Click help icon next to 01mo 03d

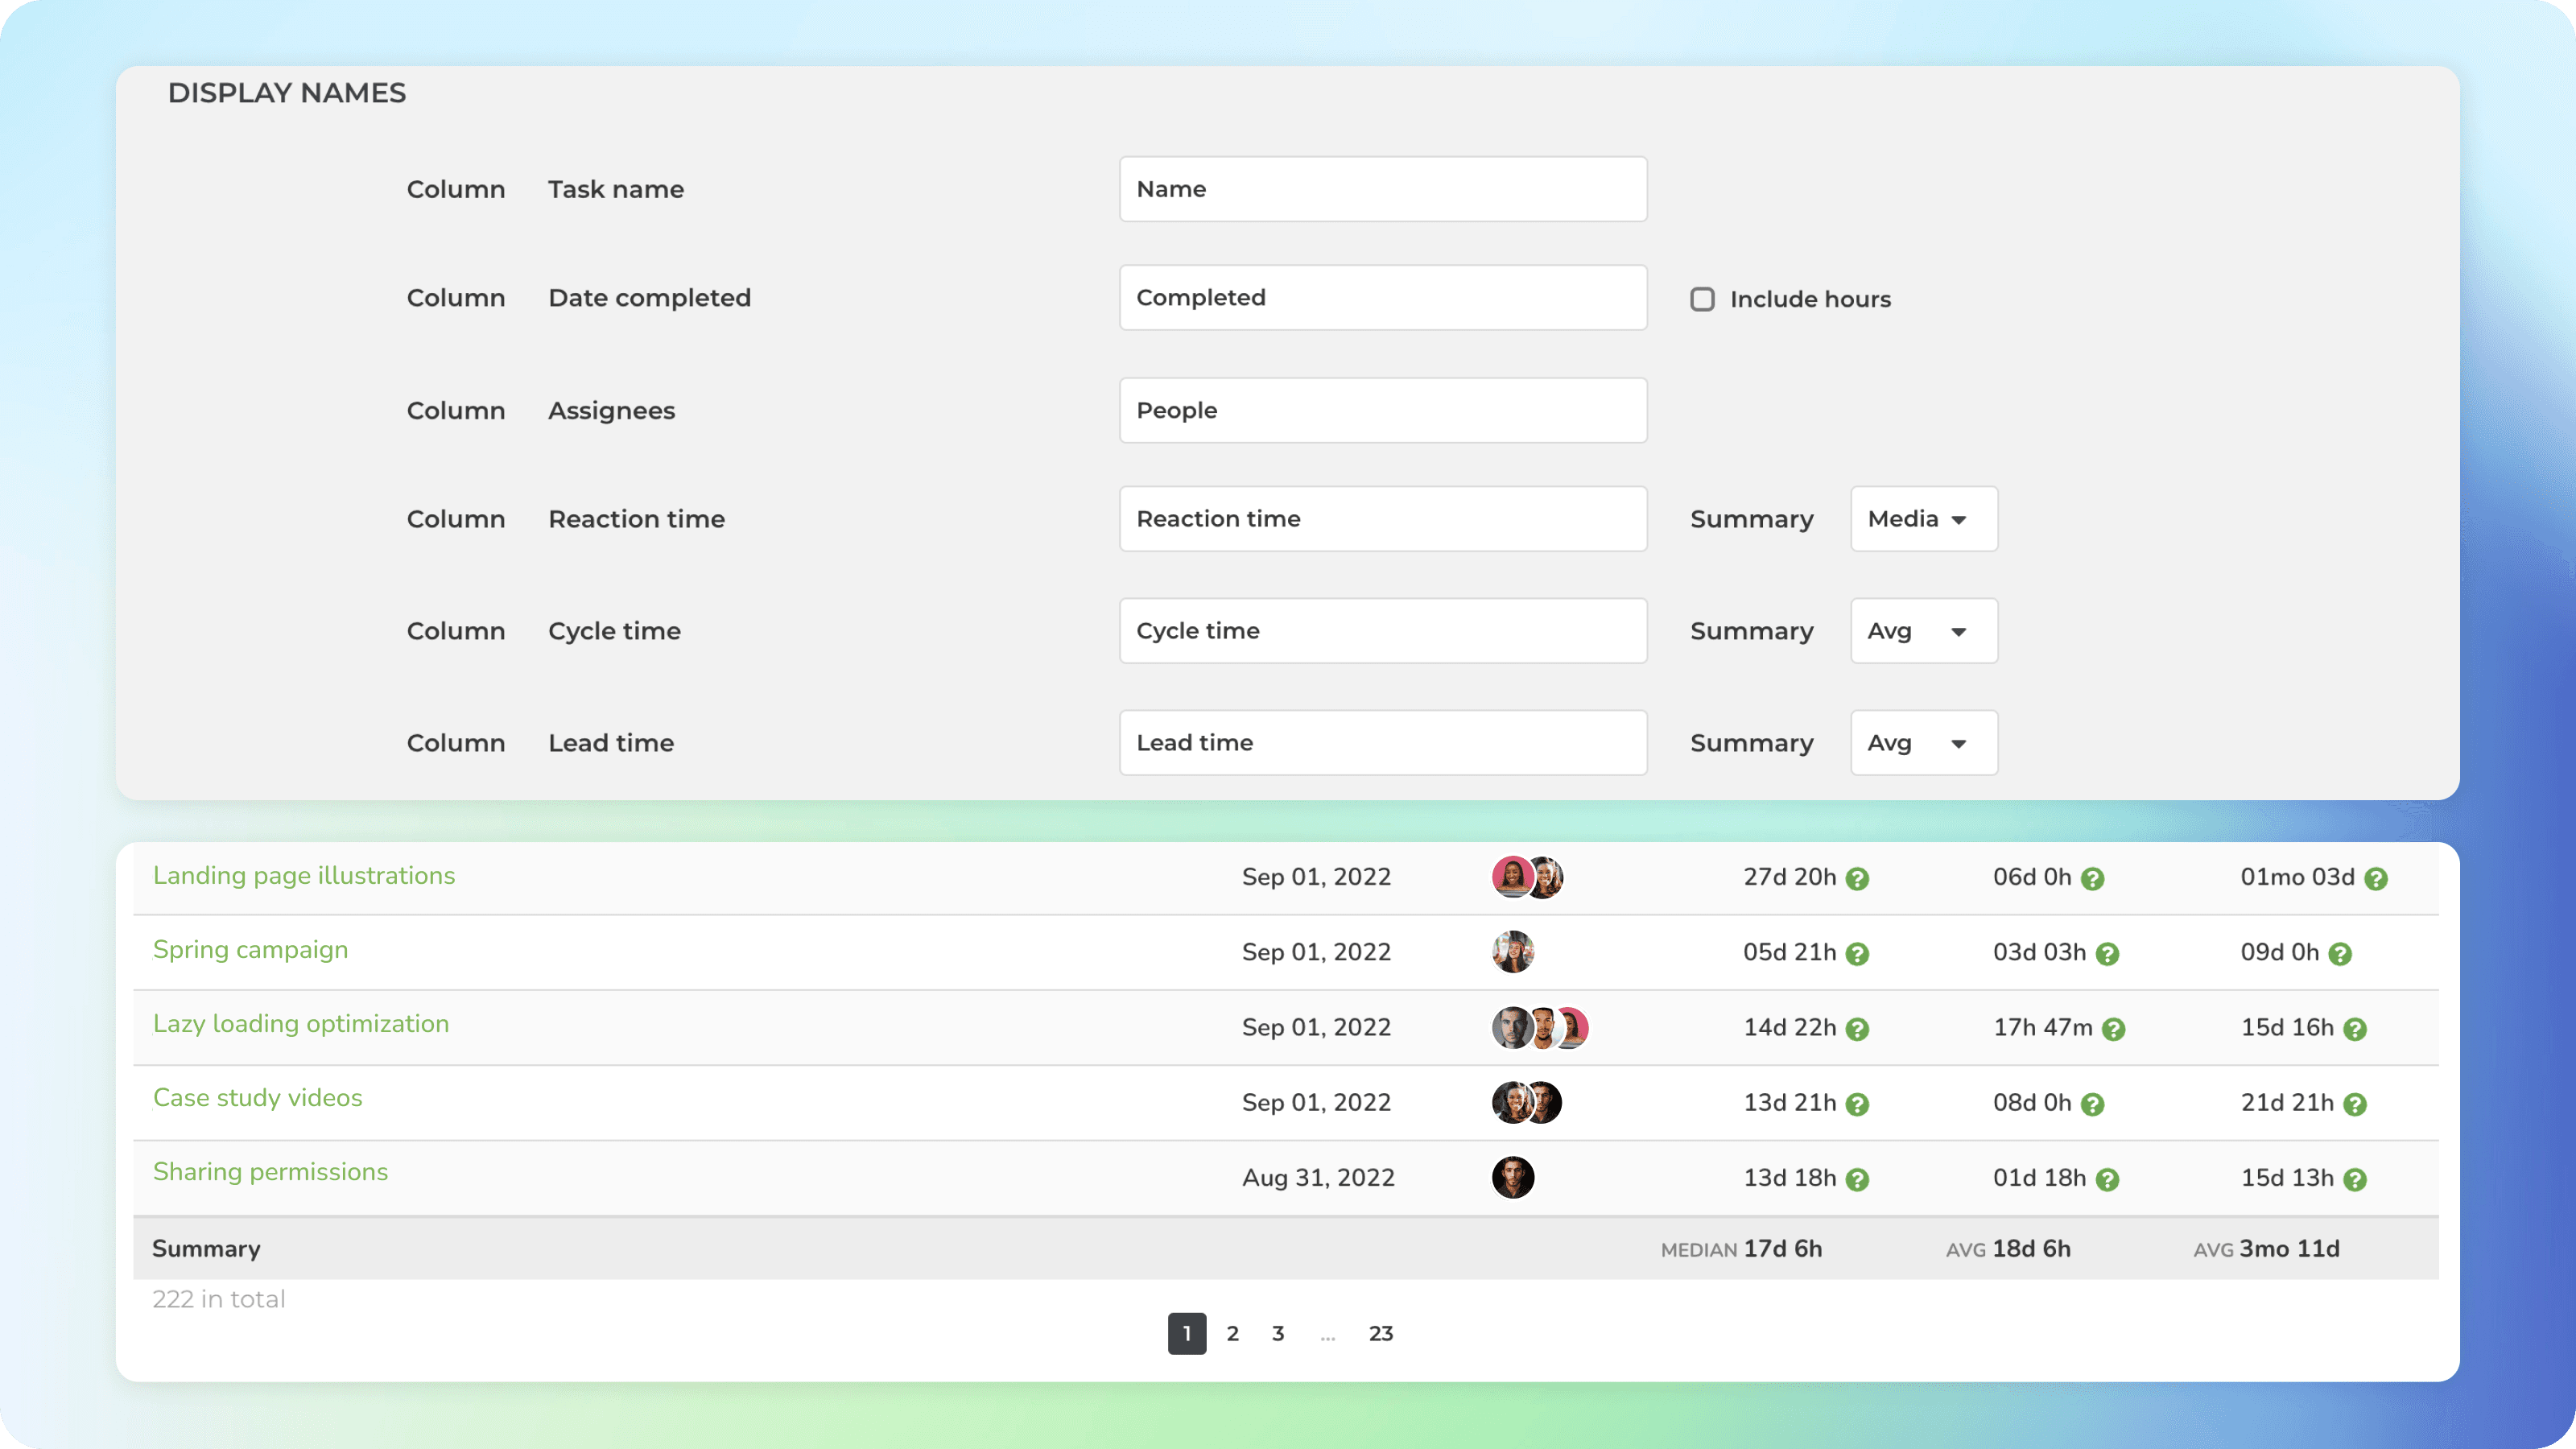(2376, 879)
